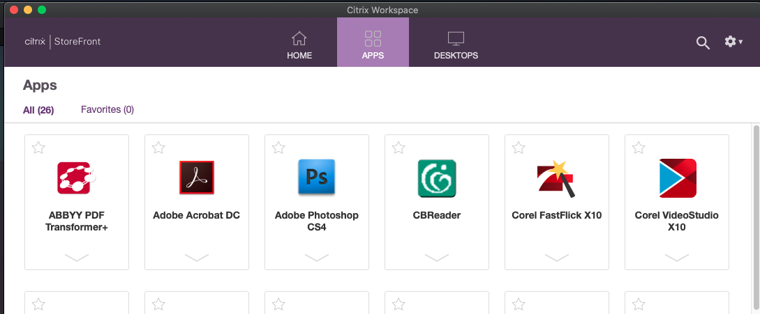Mark Adobe Acrobat DC as favorite
The height and width of the screenshot is (314, 760).
click(159, 147)
